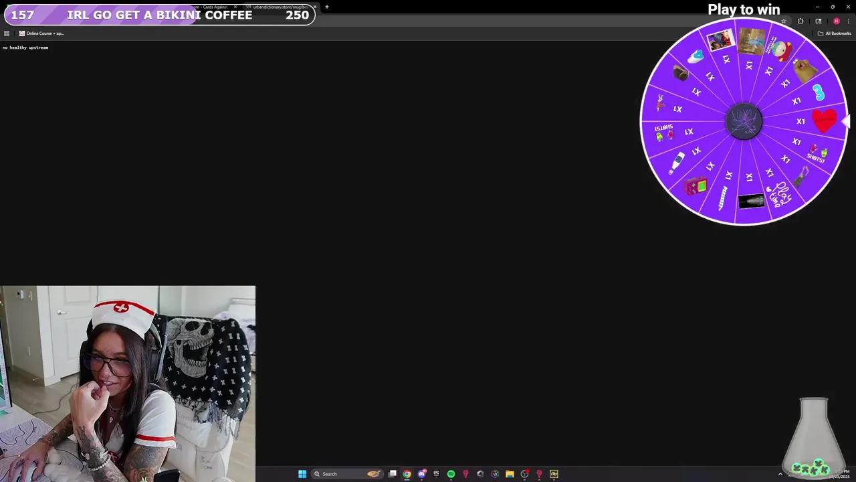The height and width of the screenshot is (482, 856).
Task: Click the goal progress bar overlay
Action: [x=159, y=15]
